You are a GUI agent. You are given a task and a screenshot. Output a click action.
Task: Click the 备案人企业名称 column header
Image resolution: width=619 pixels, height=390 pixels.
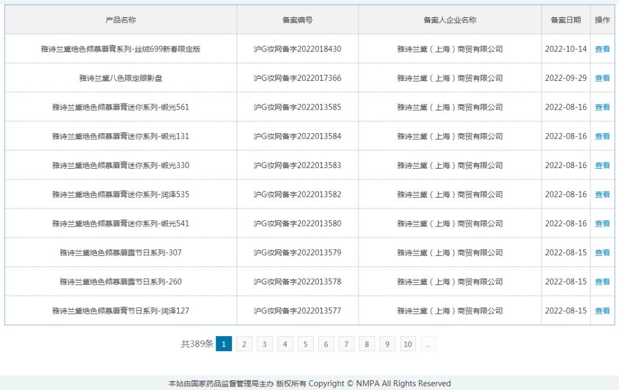tap(450, 19)
